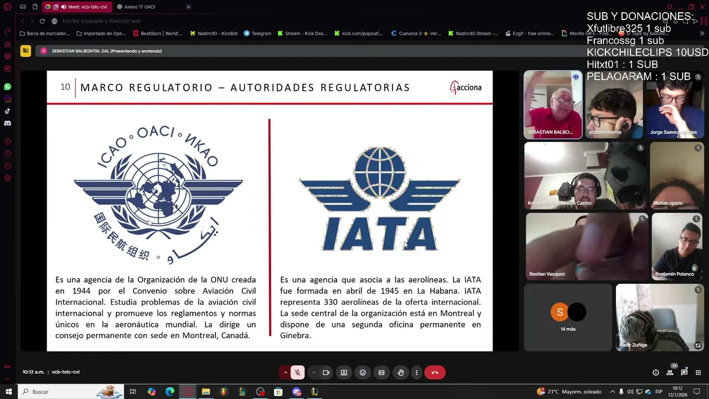Click picture-in-picture icon on Nadir Zuñiga tile
The width and height of the screenshot is (709, 399).
[698, 345]
